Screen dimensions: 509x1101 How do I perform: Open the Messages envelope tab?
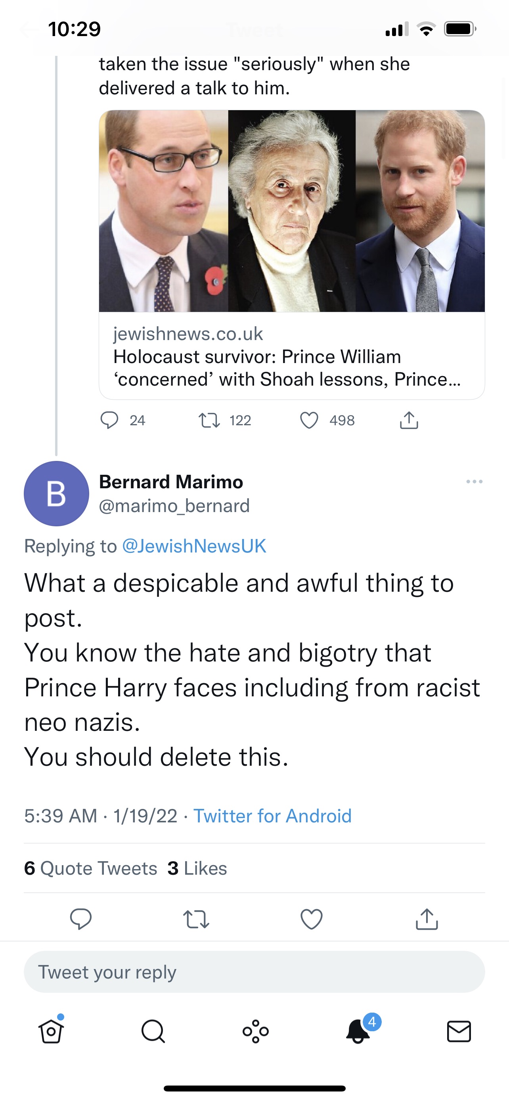pos(459,1031)
